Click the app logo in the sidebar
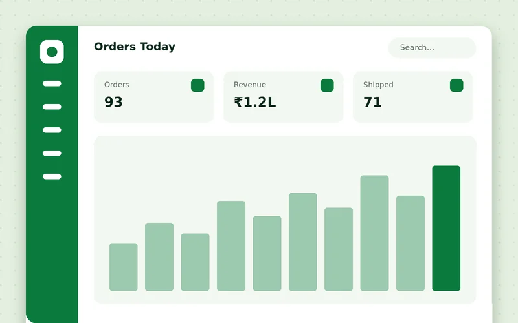The image size is (518, 323). click(52, 52)
